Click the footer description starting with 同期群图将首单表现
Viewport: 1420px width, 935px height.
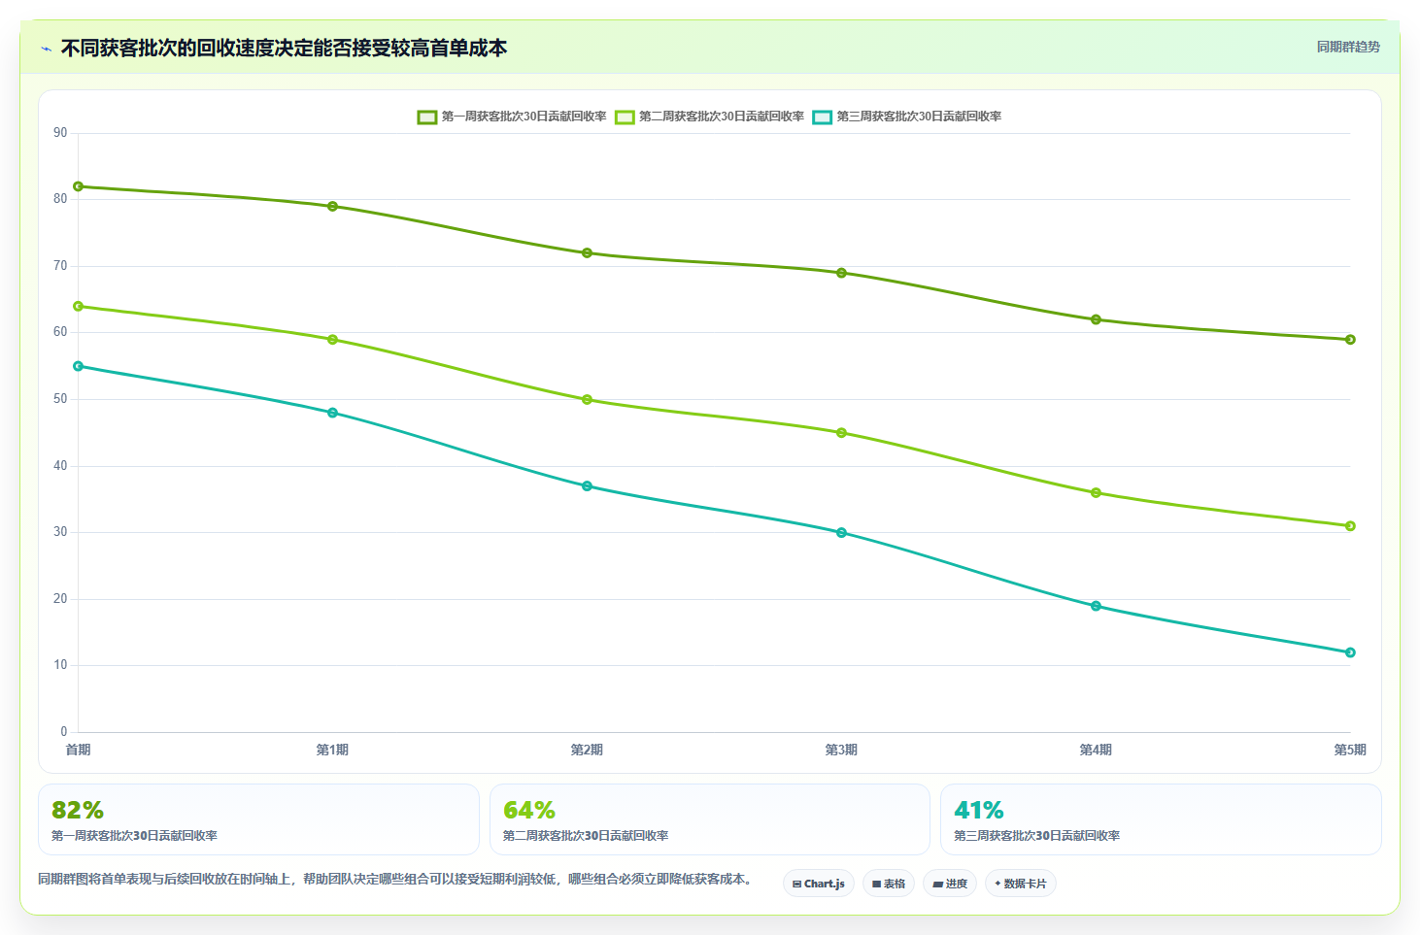point(397,879)
